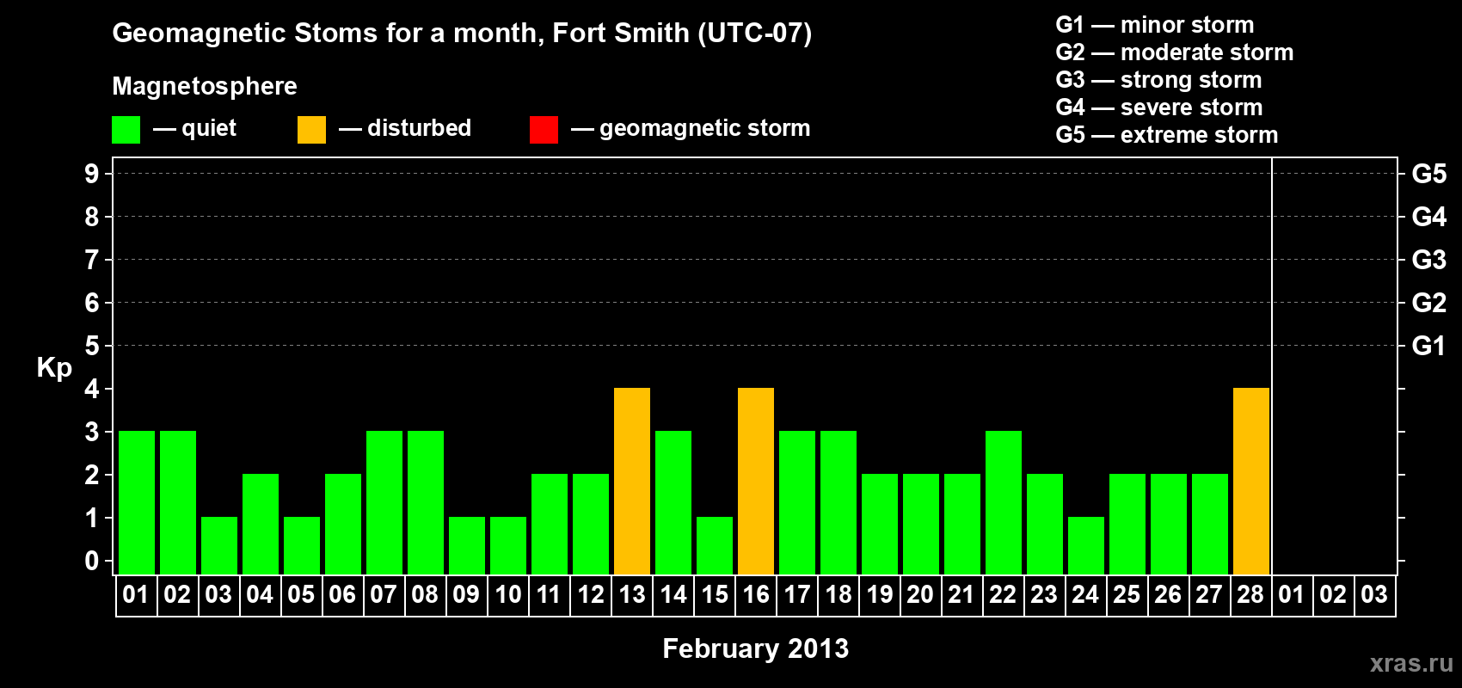Click the 'G3 — strong storm' legend text
The height and width of the screenshot is (688, 1462).
pos(1158,80)
